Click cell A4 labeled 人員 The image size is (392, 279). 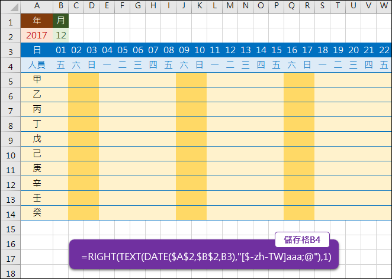click(37, 65)
